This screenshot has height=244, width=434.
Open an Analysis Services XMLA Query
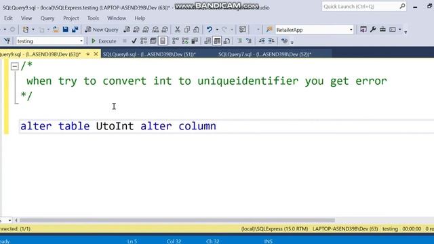pos(155,29)
